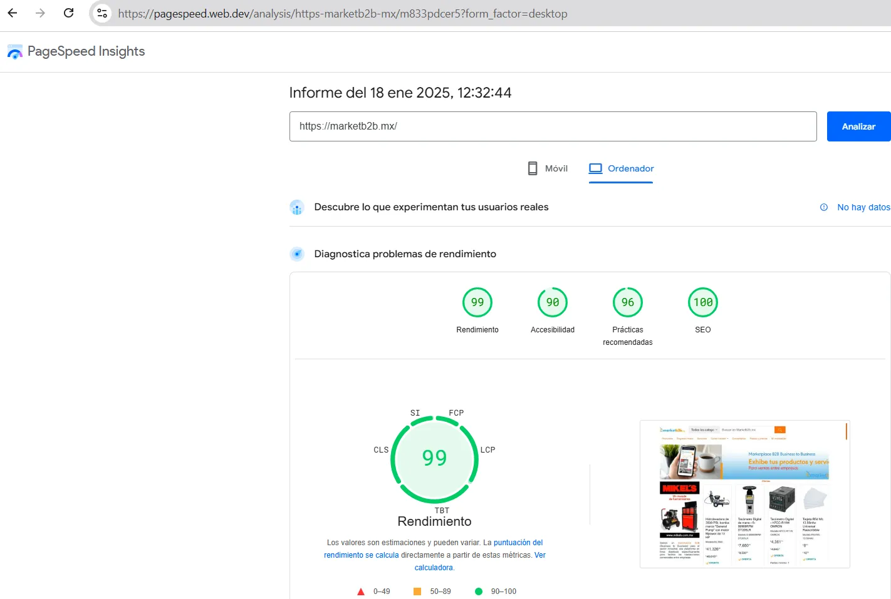The width and height of the screenshot is (891, 599).
Task: Click the info icon beside No hay datos
Action: (x=824, y=207)
